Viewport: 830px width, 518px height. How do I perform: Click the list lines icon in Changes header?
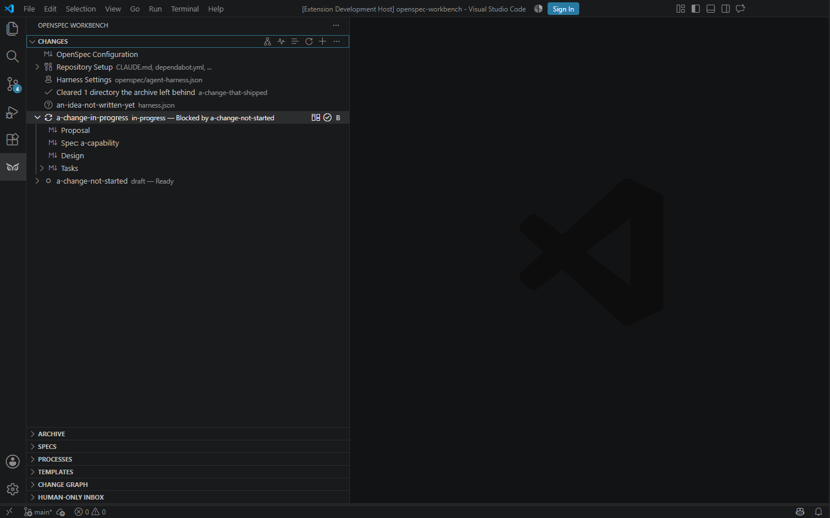click(x=295, y=41)
